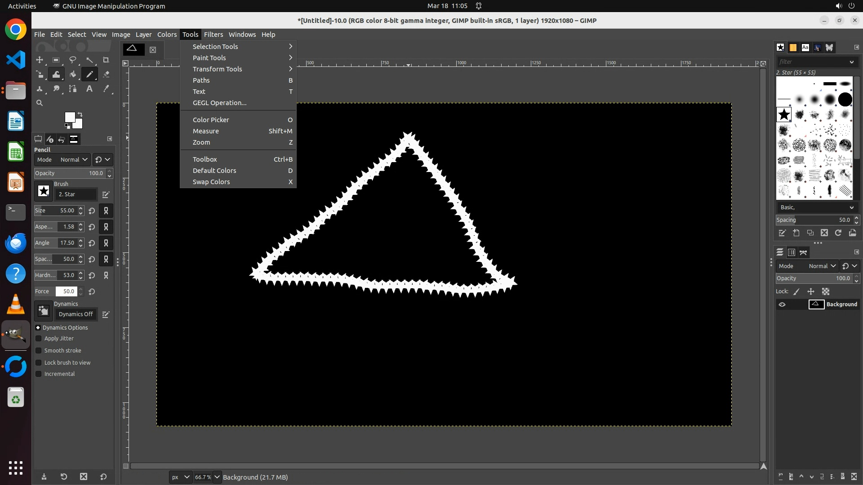Click the foreground color swatch
The height and width of the screenshot is (485, 863).
69,118
